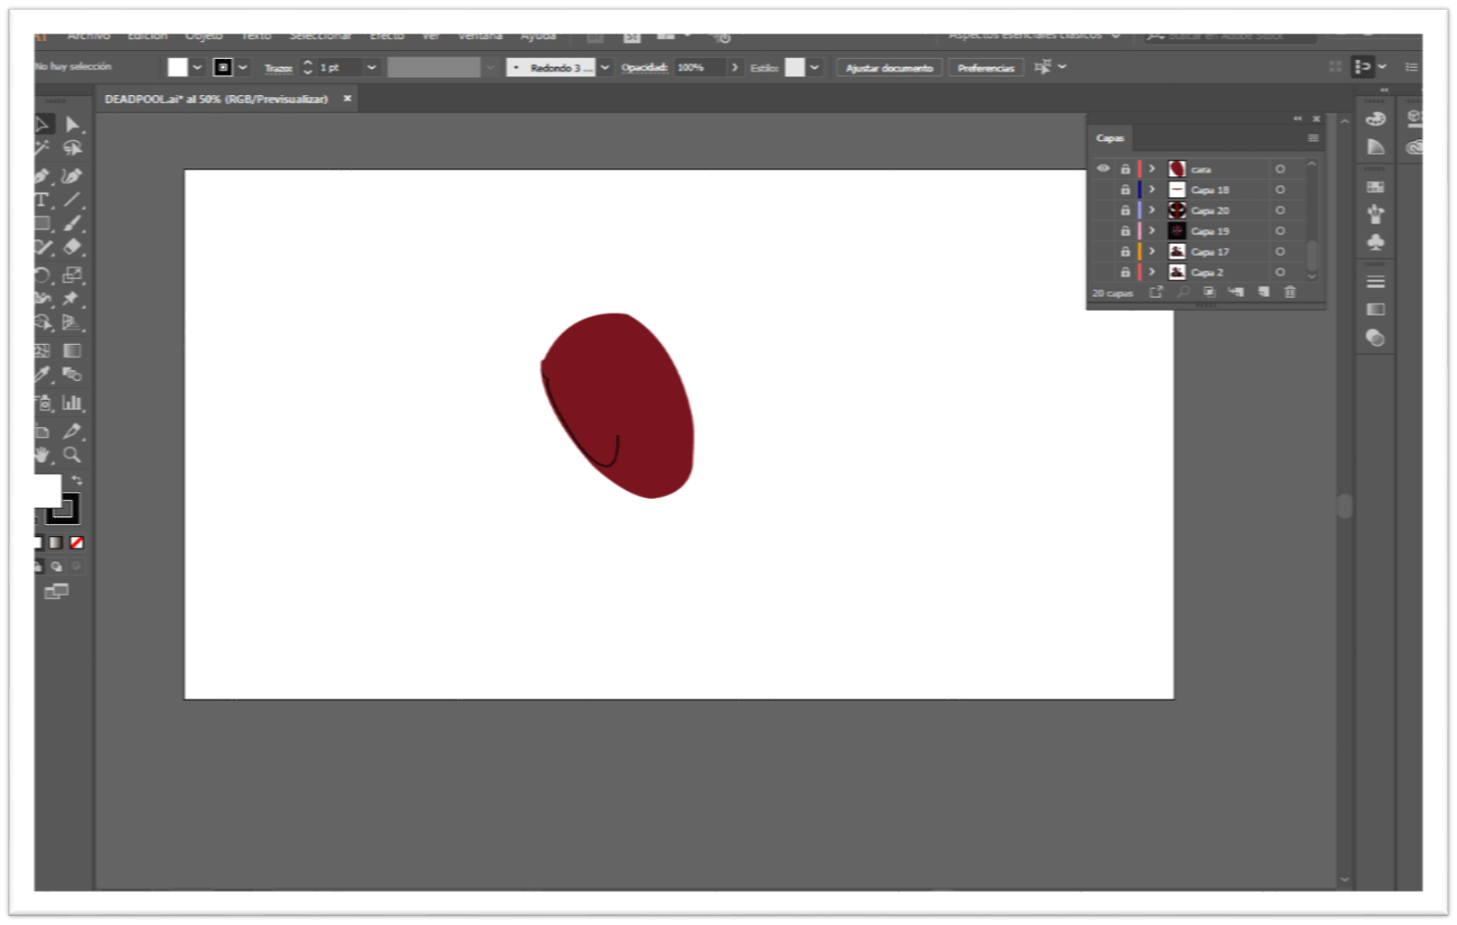Switch to the Capas panel tab
The width and height of the screenshot is (1457, 925).
(x=1110, y=138)
